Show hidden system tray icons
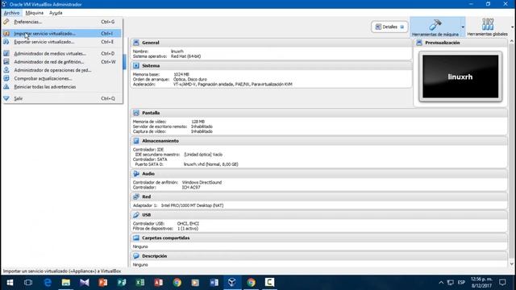The height and width of the screenshot is (290, 516). [441, 283]
